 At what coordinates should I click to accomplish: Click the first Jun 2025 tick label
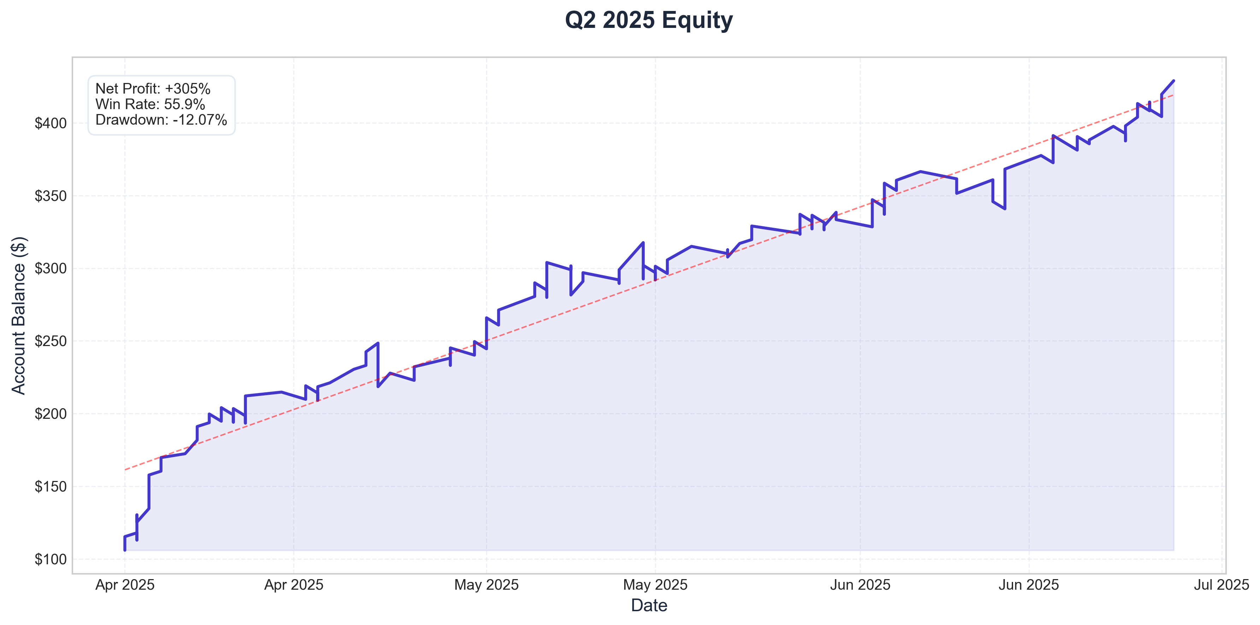[860, 585]
